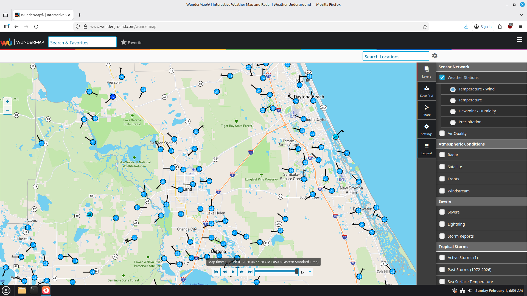Toggle the Lightning layer checkbox
Image resolution: width=527 pixels, height=296 pixels.
[x=442, y=224]
